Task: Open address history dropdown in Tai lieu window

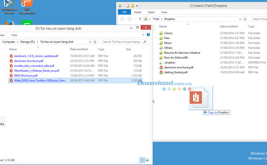Action: click(90, 42)
